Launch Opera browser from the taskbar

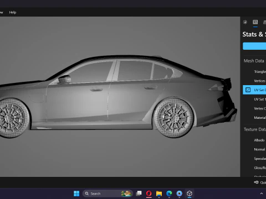149,193
